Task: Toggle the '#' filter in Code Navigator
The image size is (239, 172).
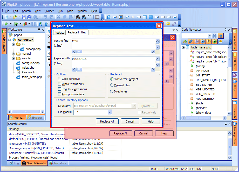Action: coord(209,41)
